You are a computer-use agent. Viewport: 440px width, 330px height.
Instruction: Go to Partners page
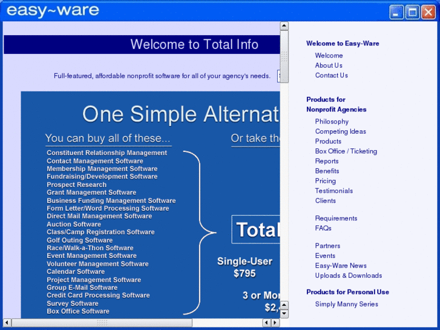point(327,246)
